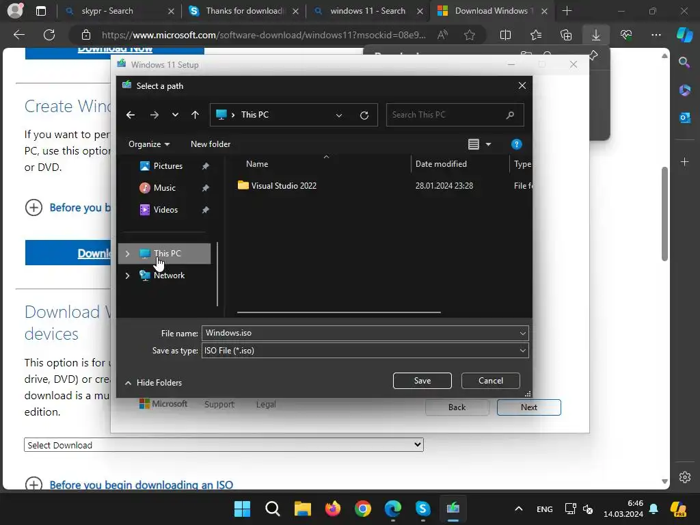Image resolution: width=700 pixels, height=525 pixels.
Task: Add page to favorites star
Action: click(469, 35)
